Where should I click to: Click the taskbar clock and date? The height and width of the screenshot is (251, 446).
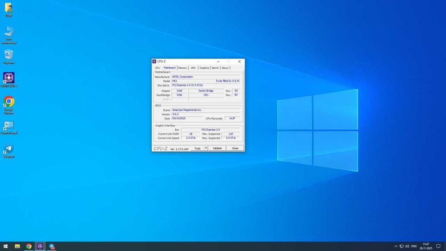click(x=426, y=246)
